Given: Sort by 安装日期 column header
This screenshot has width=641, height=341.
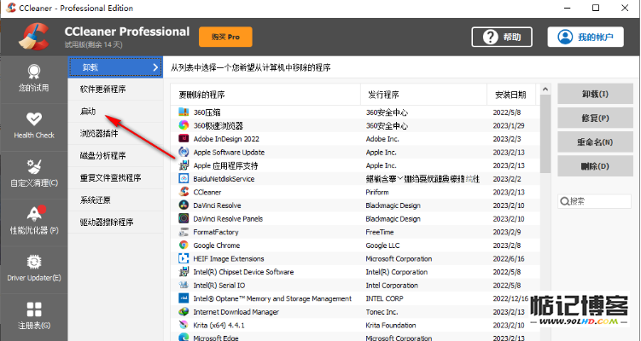Looking at the screenshot, I should (511, 95).
